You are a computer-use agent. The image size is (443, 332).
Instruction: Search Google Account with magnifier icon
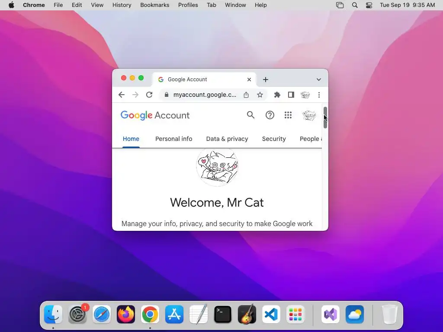click(250, 115)
